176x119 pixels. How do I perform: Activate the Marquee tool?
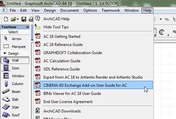click(15, 47)
